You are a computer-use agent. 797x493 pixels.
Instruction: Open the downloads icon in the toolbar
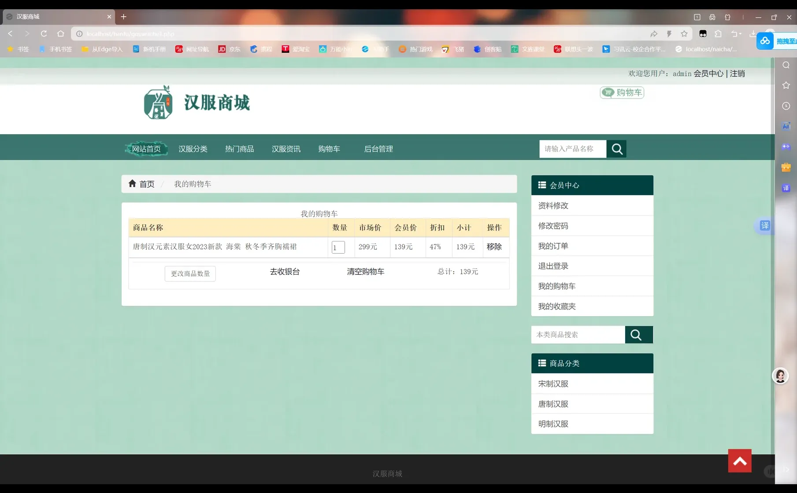click(x=753, y=34)
